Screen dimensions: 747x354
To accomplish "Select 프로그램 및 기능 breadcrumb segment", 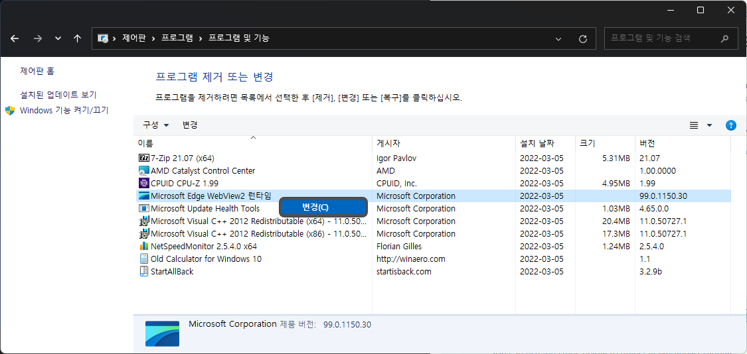I will click(x=238, y=38).
